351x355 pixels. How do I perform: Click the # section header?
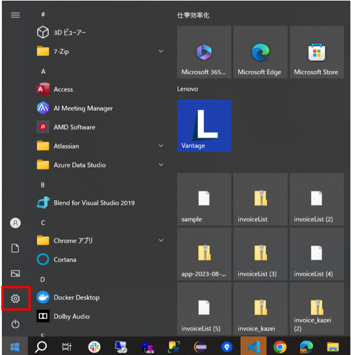coord(43,15)
